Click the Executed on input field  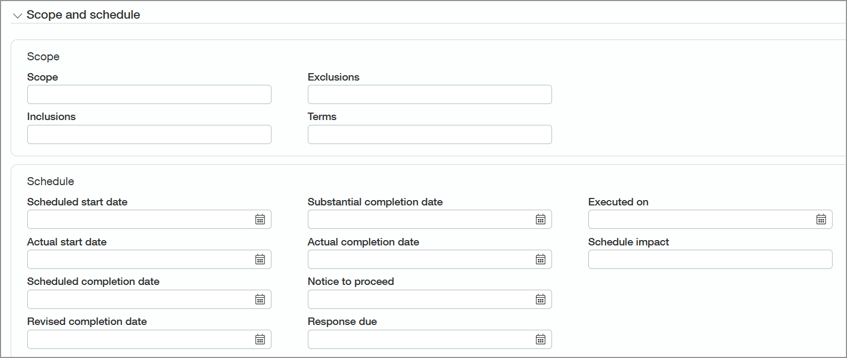point(684,219)
